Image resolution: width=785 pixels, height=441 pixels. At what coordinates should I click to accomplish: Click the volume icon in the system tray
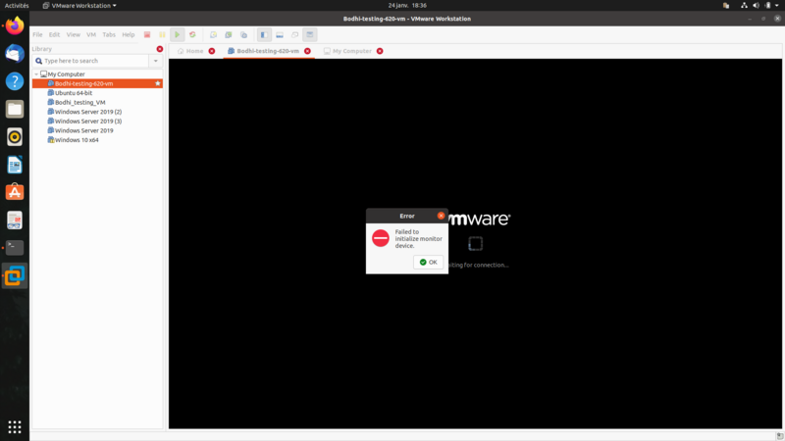pyautogui.click(x=756, y=6)
